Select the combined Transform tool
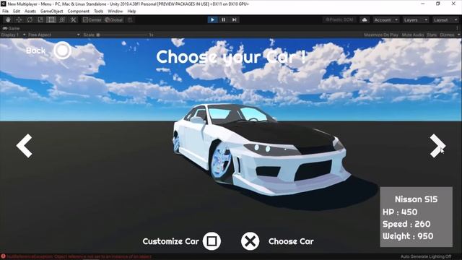Image resolution: width=462 pixels, height=260 pixels. tap(62, 19)
